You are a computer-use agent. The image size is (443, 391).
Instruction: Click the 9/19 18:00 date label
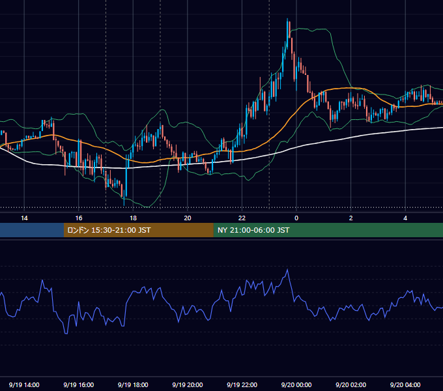[x=133, y=384]
